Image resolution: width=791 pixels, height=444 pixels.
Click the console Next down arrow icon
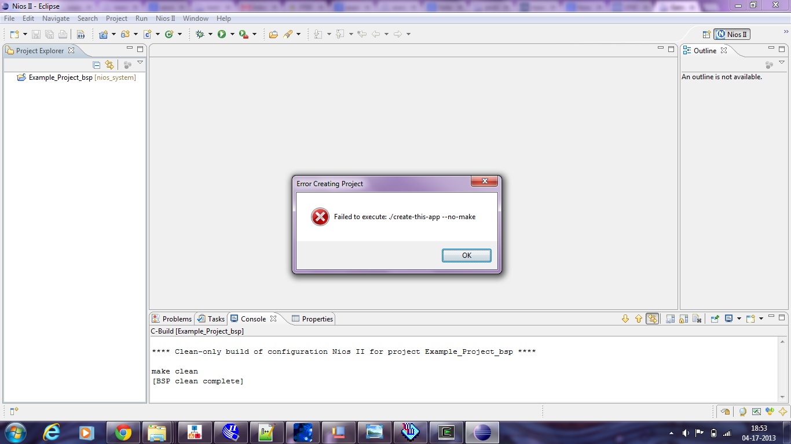click(625, 319)
